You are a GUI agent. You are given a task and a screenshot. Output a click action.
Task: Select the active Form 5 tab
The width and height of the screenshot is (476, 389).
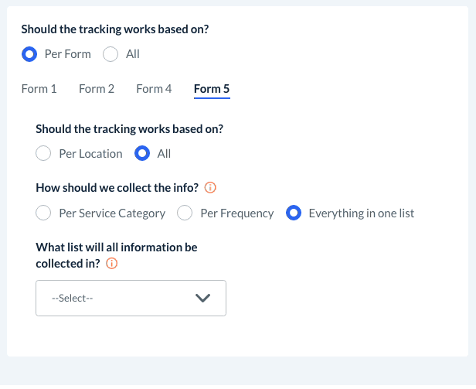[x=212, y=89]
